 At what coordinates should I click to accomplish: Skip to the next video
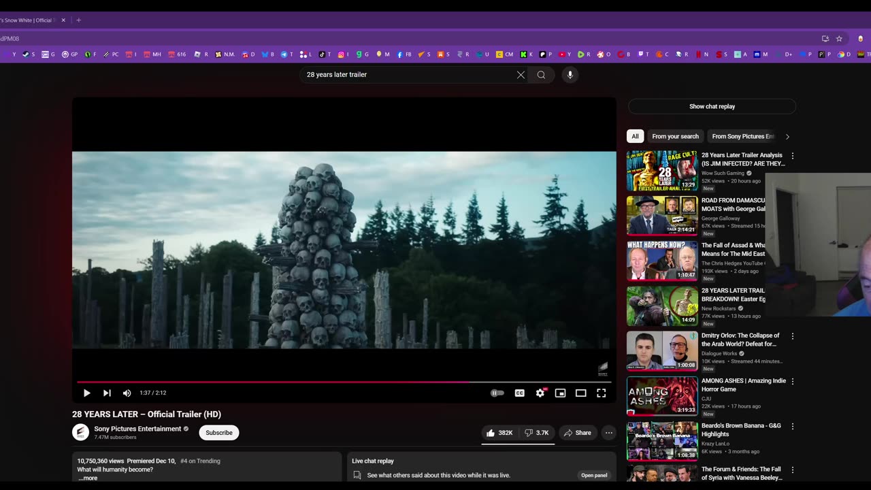[107, 393]
